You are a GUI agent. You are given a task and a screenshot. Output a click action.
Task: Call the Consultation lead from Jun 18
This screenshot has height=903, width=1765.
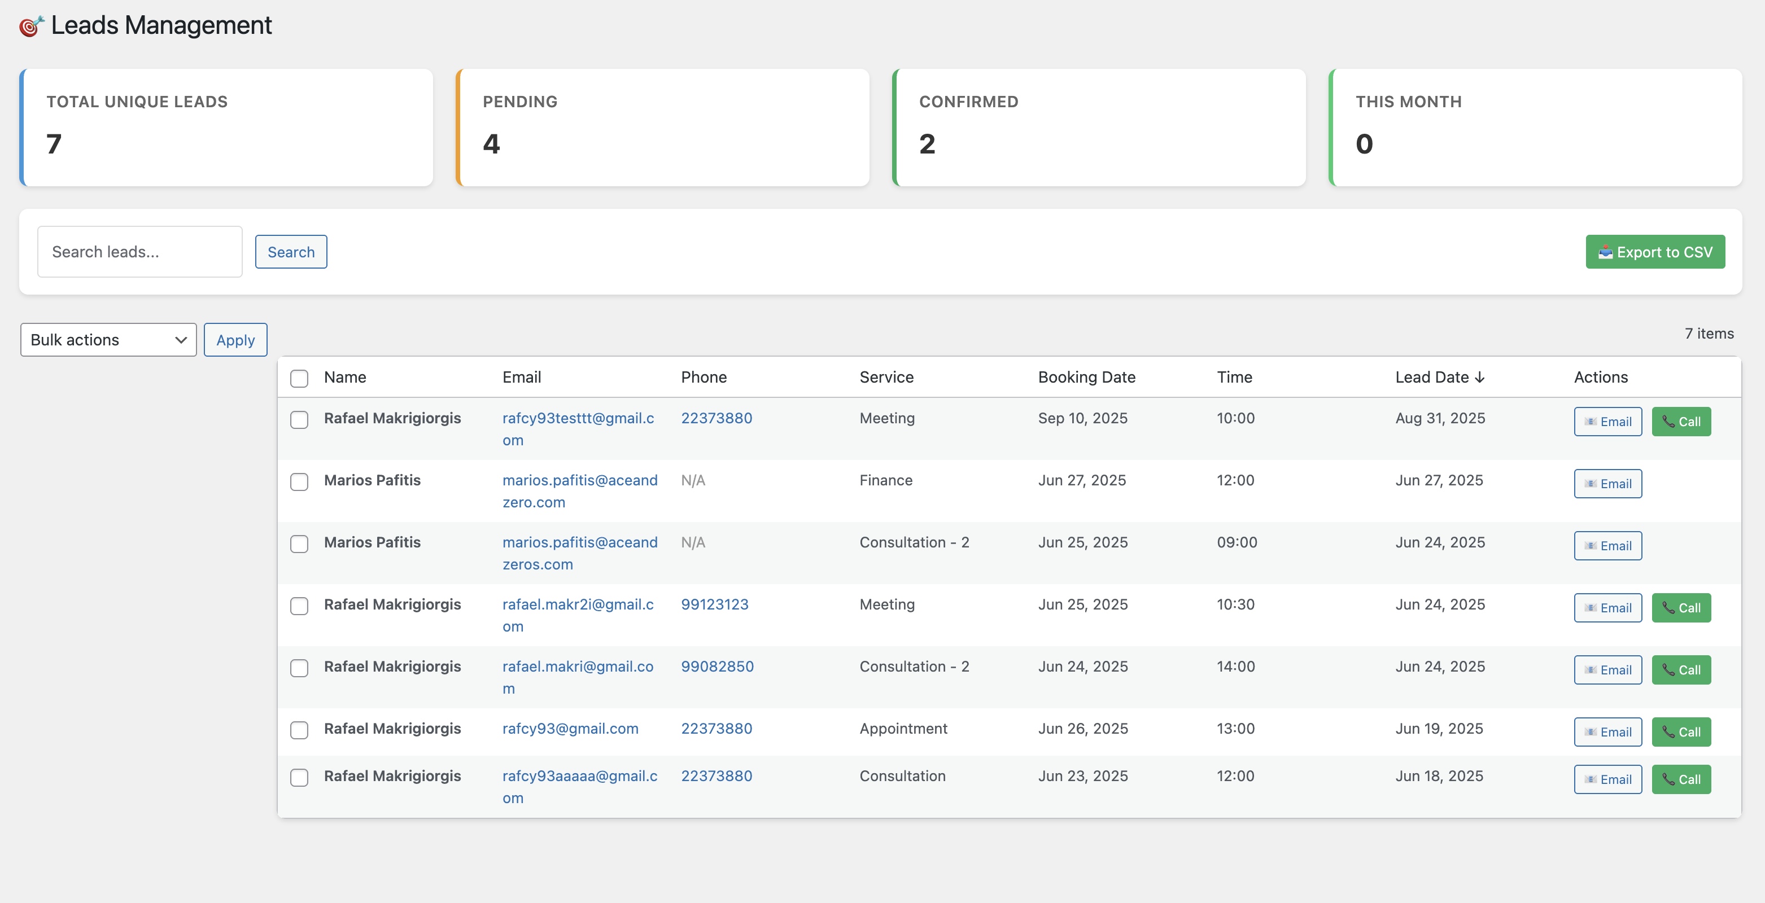point(1681,779)
